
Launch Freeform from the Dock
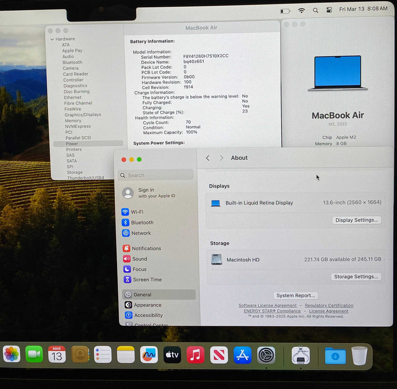[x=149, y=355]
